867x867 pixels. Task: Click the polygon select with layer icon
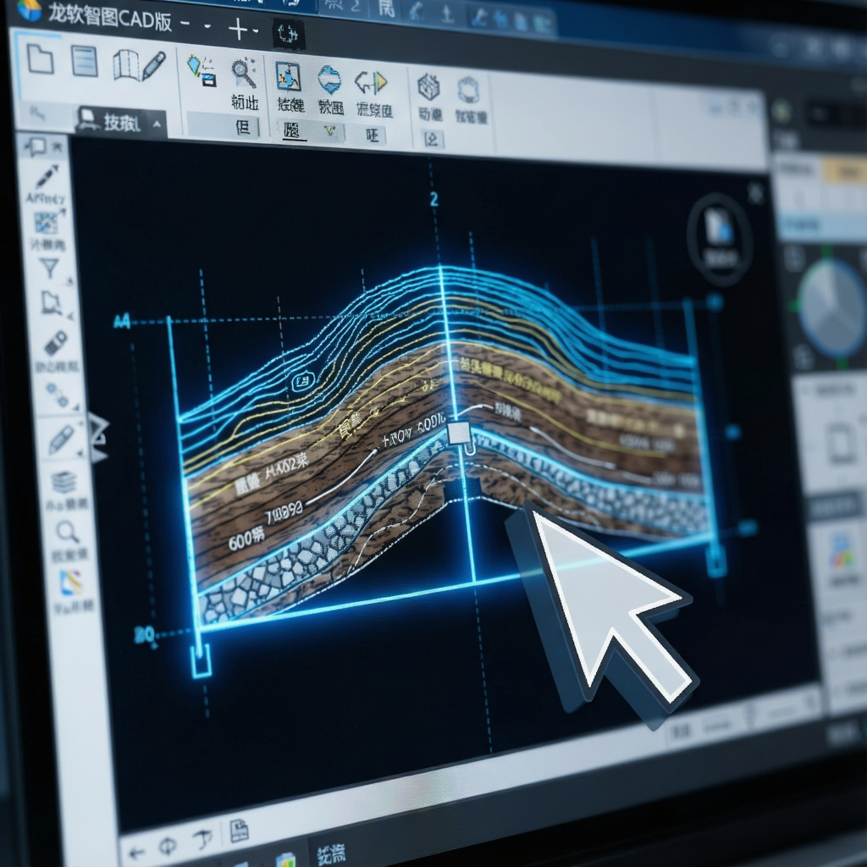(202, 70)
